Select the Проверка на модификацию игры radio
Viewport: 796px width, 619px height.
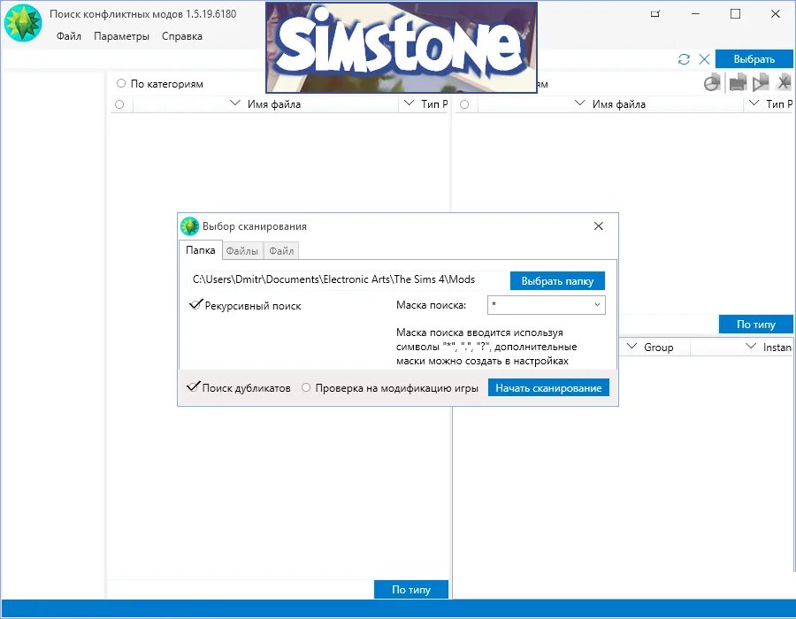[306, 387]
